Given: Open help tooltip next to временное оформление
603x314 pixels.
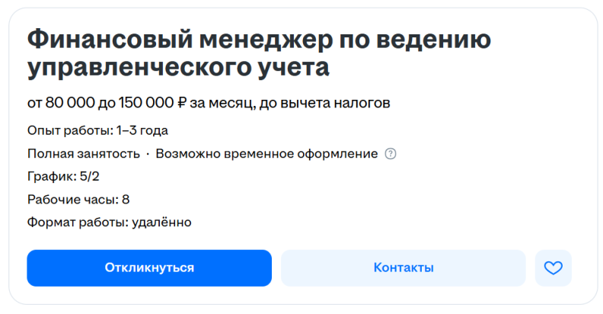Looking at the screenshot, I should coord(391,154).
